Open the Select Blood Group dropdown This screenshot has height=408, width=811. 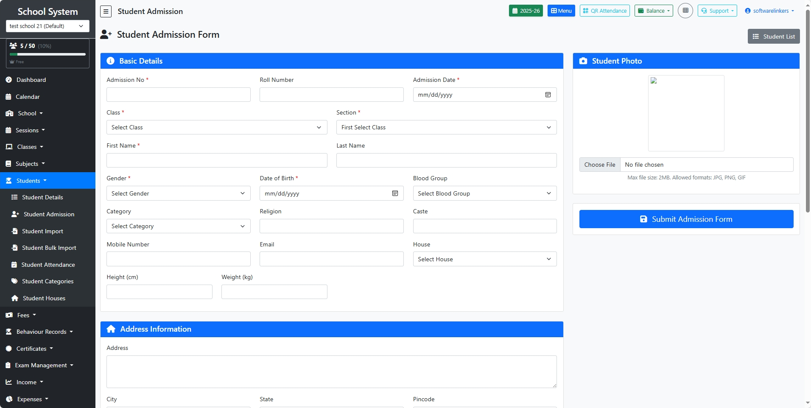click(x=484, y=193)
